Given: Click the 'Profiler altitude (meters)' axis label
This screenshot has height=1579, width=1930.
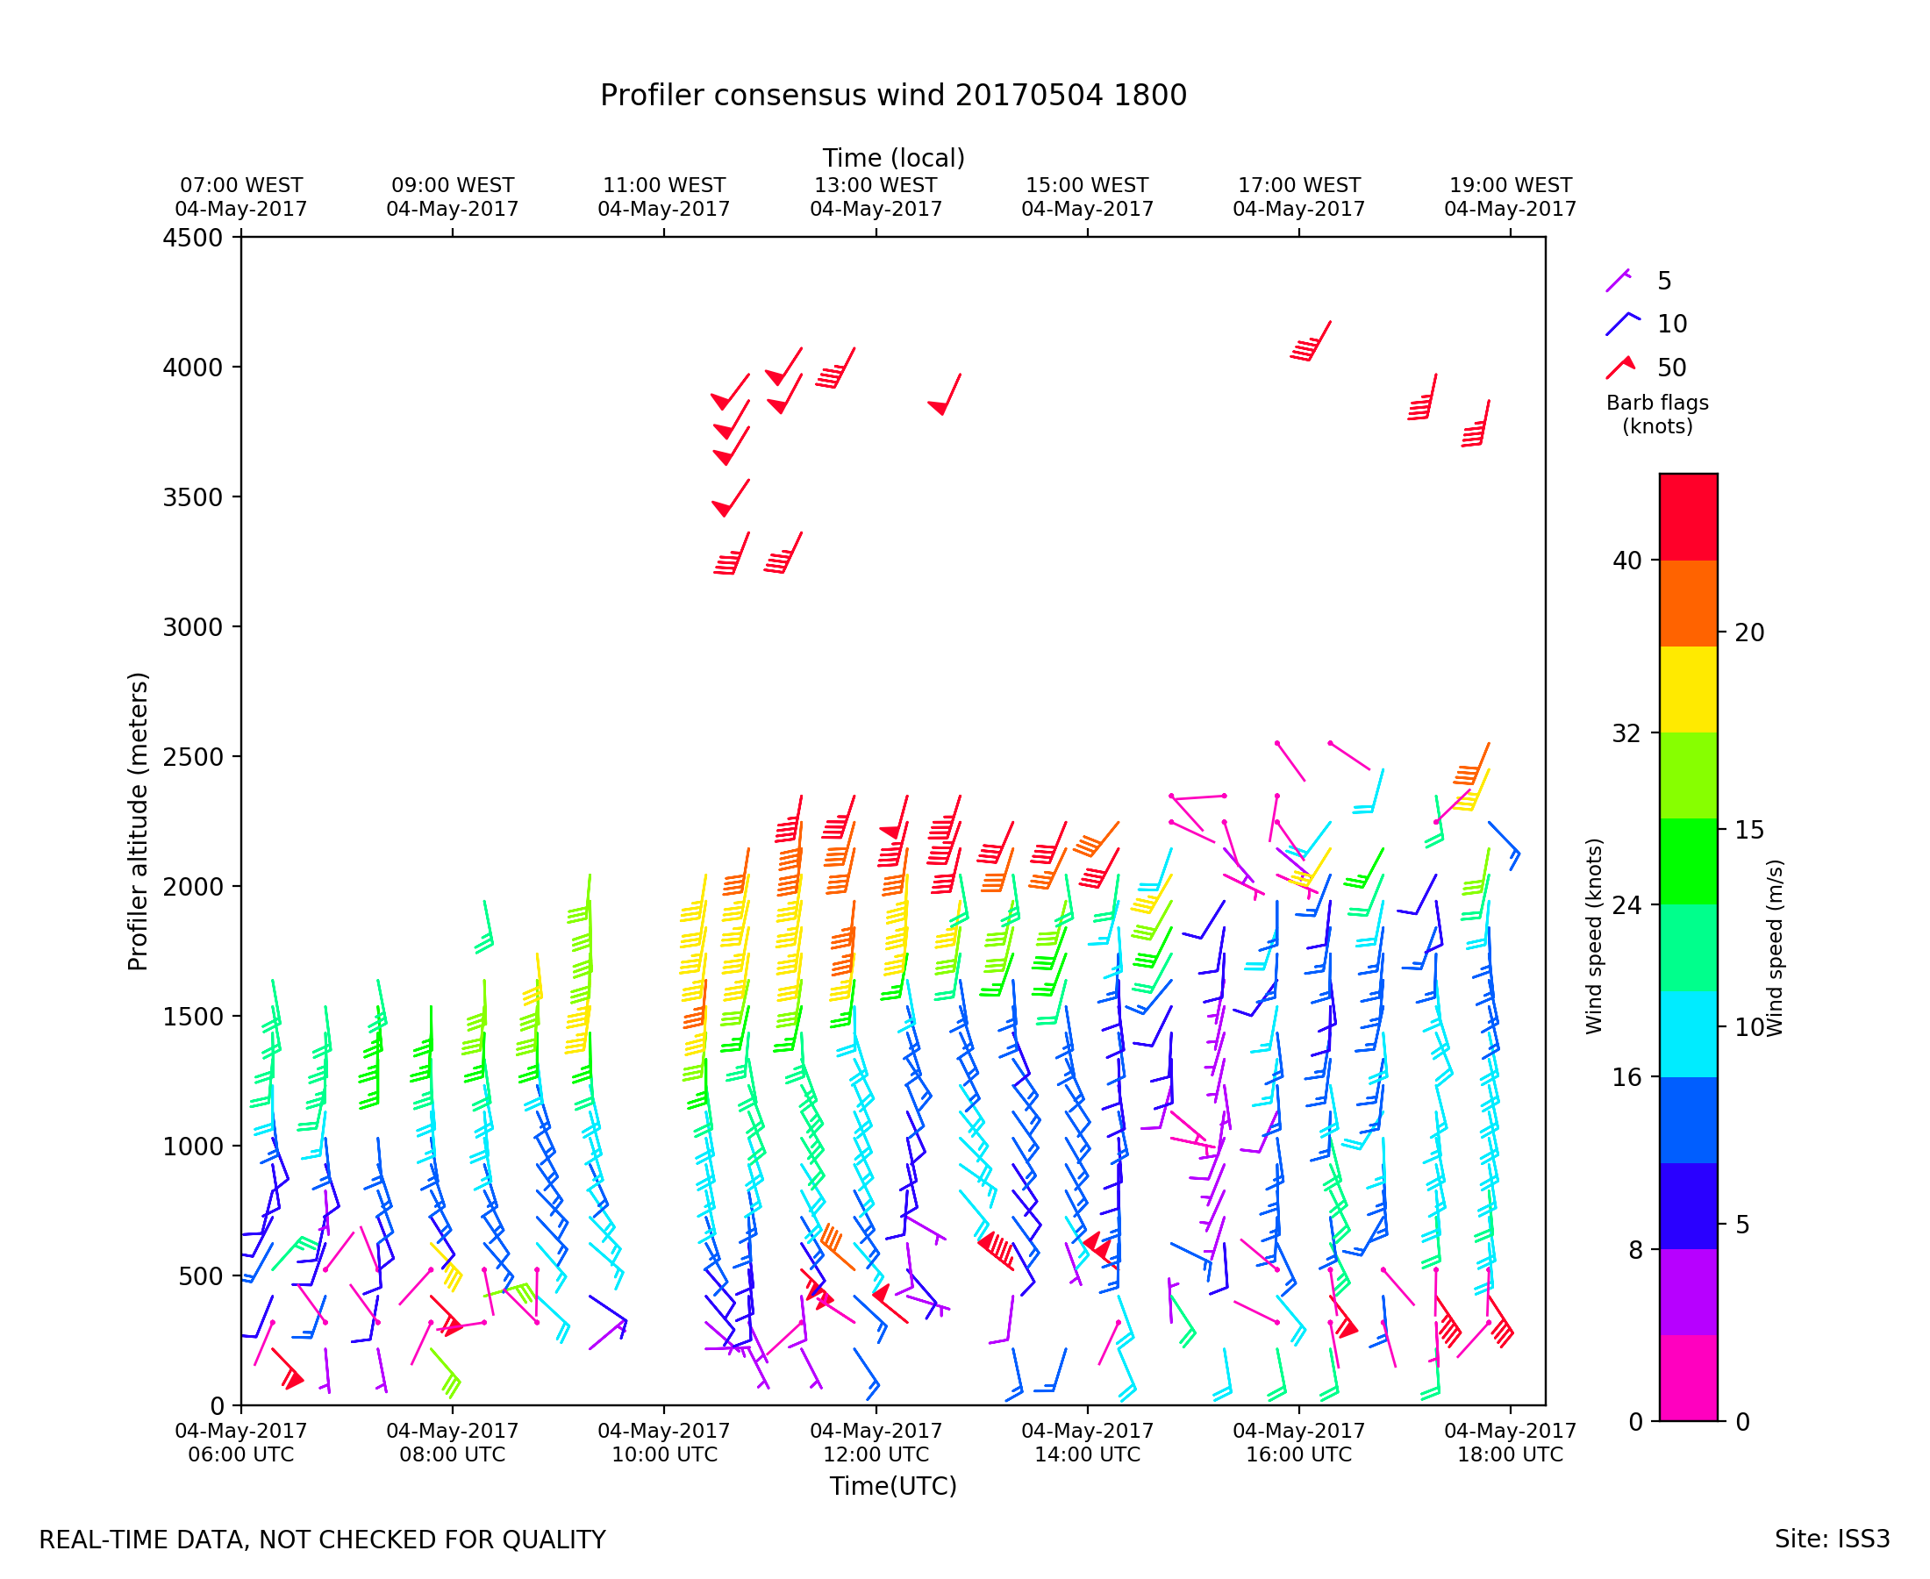Looking at the screenshot, I should point(138,821).
